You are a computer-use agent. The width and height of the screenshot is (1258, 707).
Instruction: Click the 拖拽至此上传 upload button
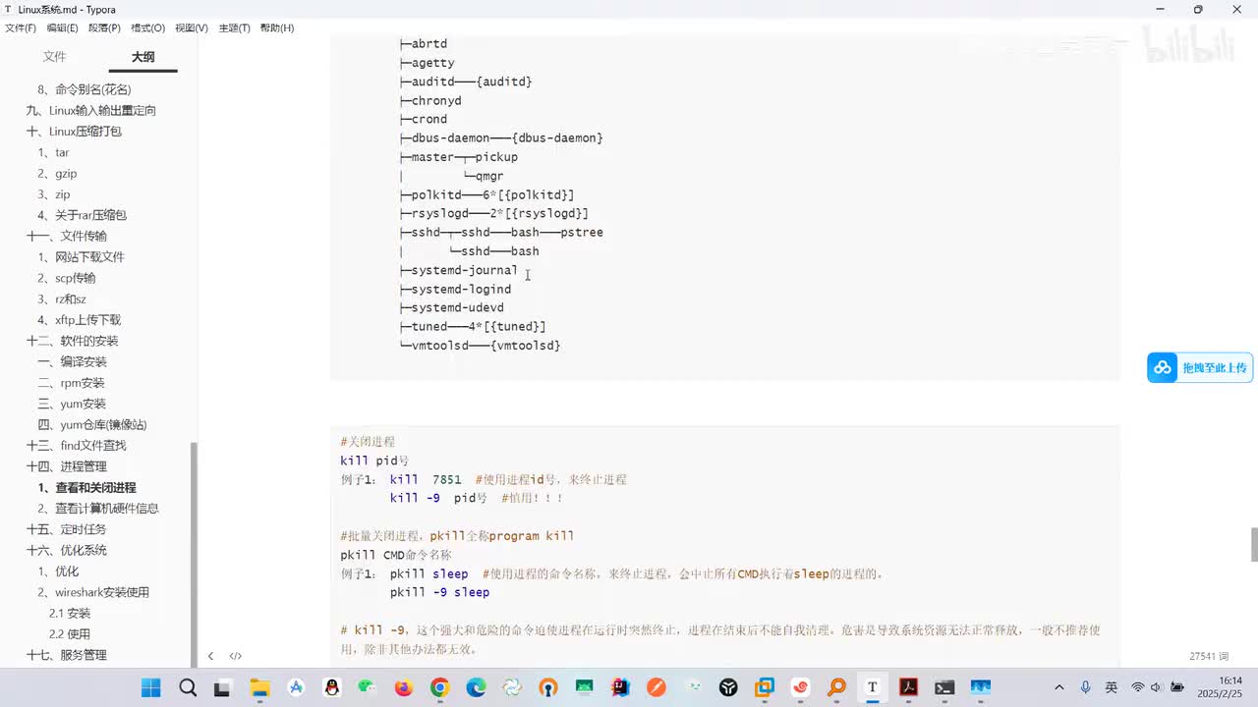click(1200, 367)
